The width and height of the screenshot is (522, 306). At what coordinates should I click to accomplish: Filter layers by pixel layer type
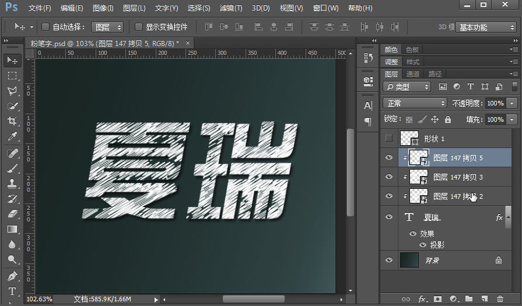point(443,87)
